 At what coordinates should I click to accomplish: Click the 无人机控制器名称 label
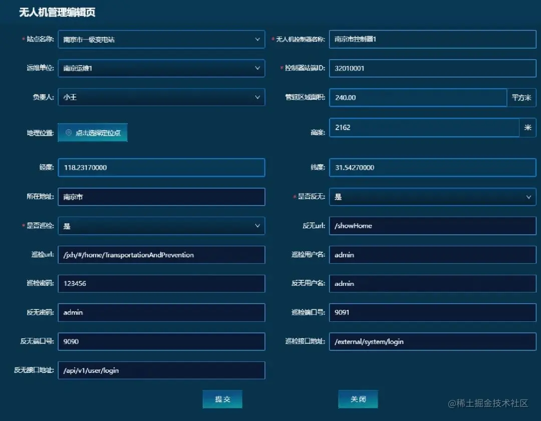pyautogui.click(x=300, y=40)
